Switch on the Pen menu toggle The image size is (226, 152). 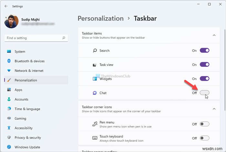(204, 124)
